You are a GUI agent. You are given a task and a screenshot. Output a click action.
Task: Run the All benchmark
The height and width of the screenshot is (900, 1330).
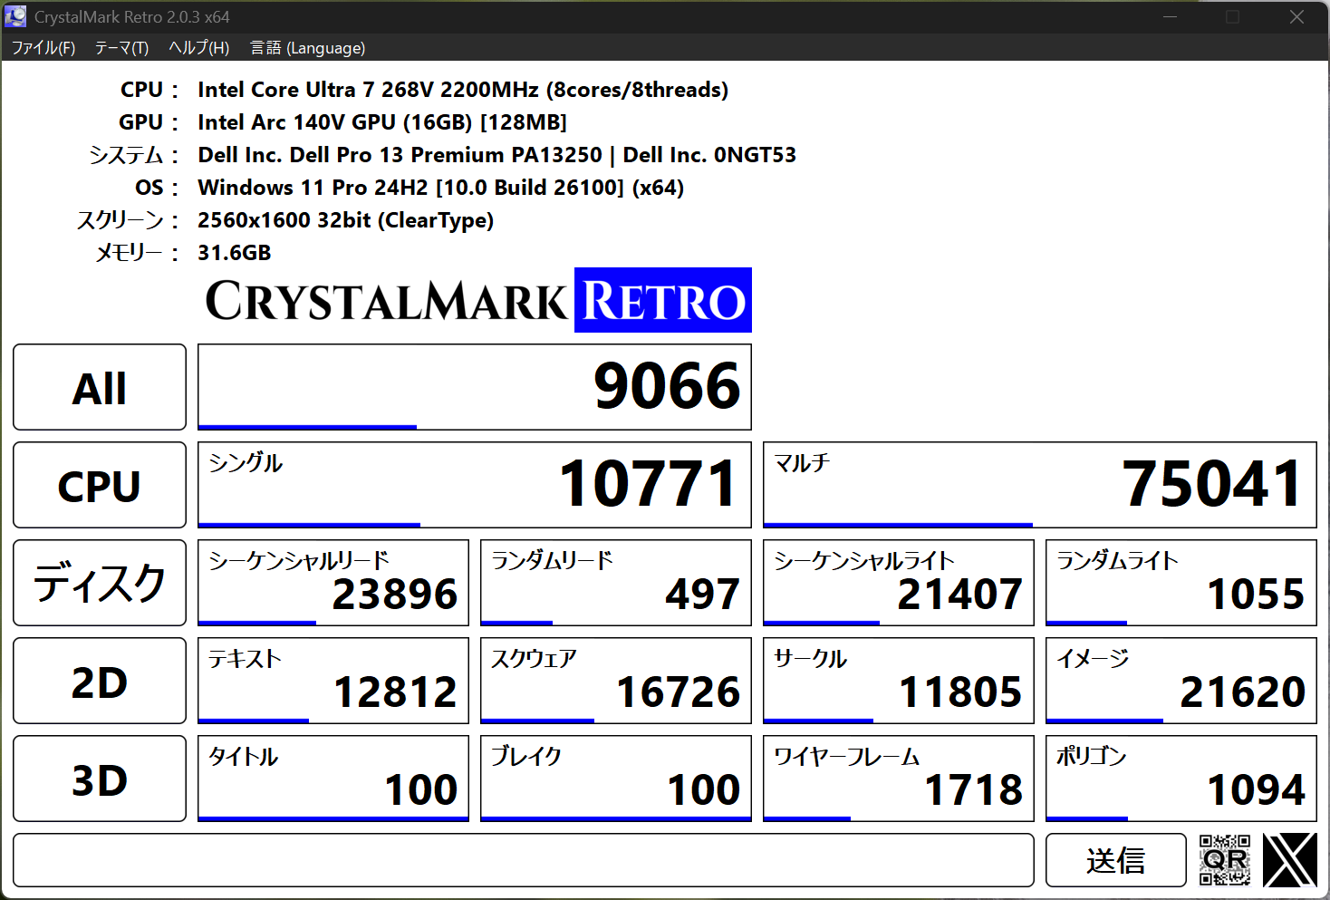click(99, 387)
